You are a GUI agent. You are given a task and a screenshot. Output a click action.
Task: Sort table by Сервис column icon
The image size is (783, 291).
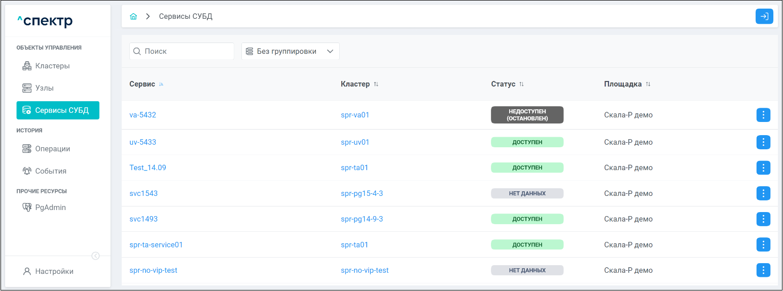tap(162, 85)
